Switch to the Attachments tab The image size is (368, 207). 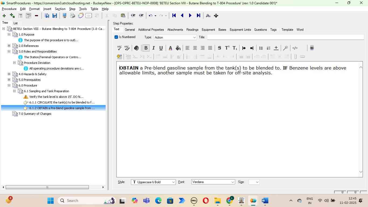pos(175,30)
